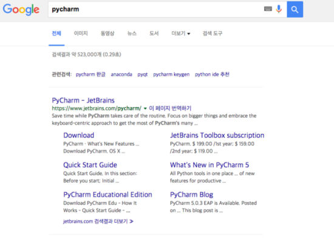Expand the 더보기 dropdown menu

tap(181, 33)
